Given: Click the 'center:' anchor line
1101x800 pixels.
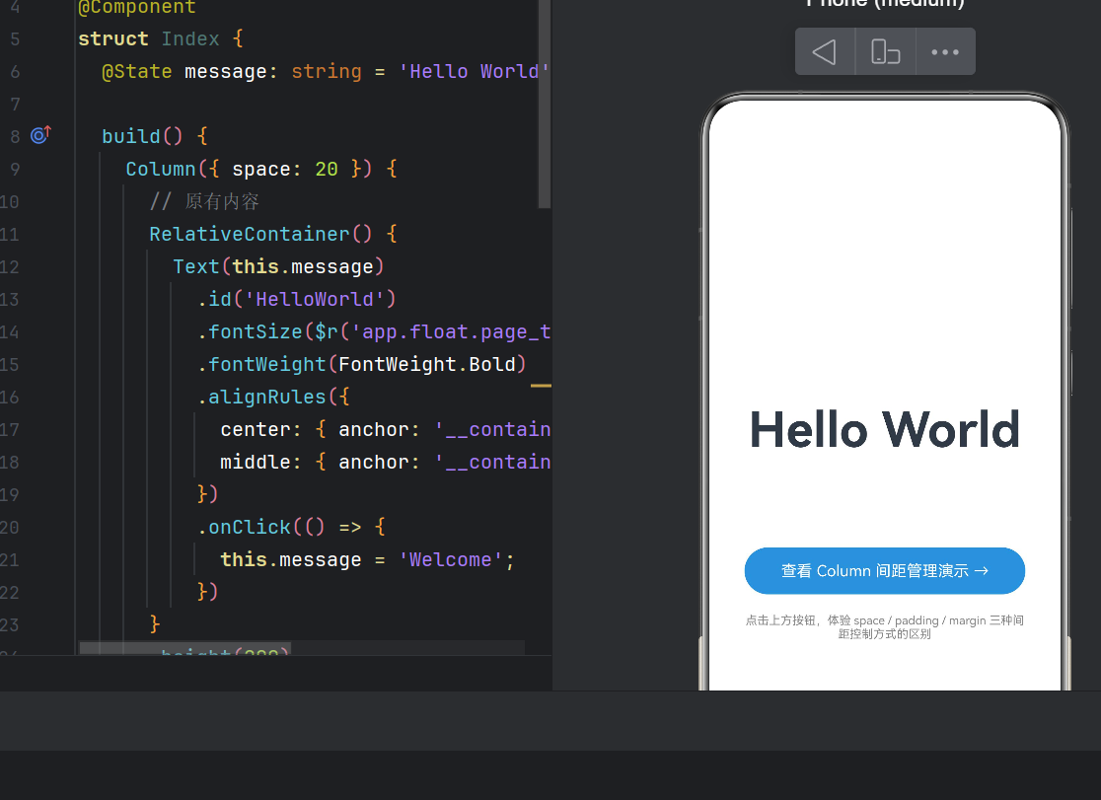Looking at the screenshot, I should (385, 429).
